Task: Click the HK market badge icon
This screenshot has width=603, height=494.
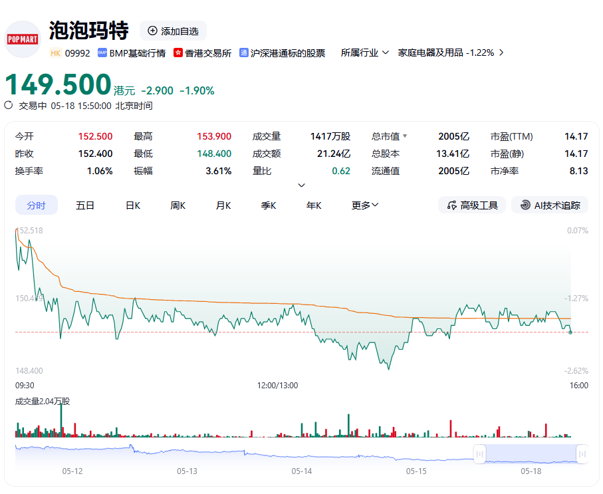Action: [x=55, y=53]
